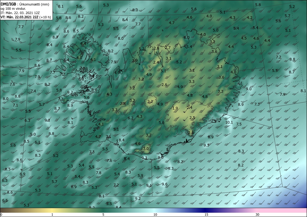Click the '6.2' map value
Screen dimensions: 307x217
pyautogui.click(x=130, y=118)
